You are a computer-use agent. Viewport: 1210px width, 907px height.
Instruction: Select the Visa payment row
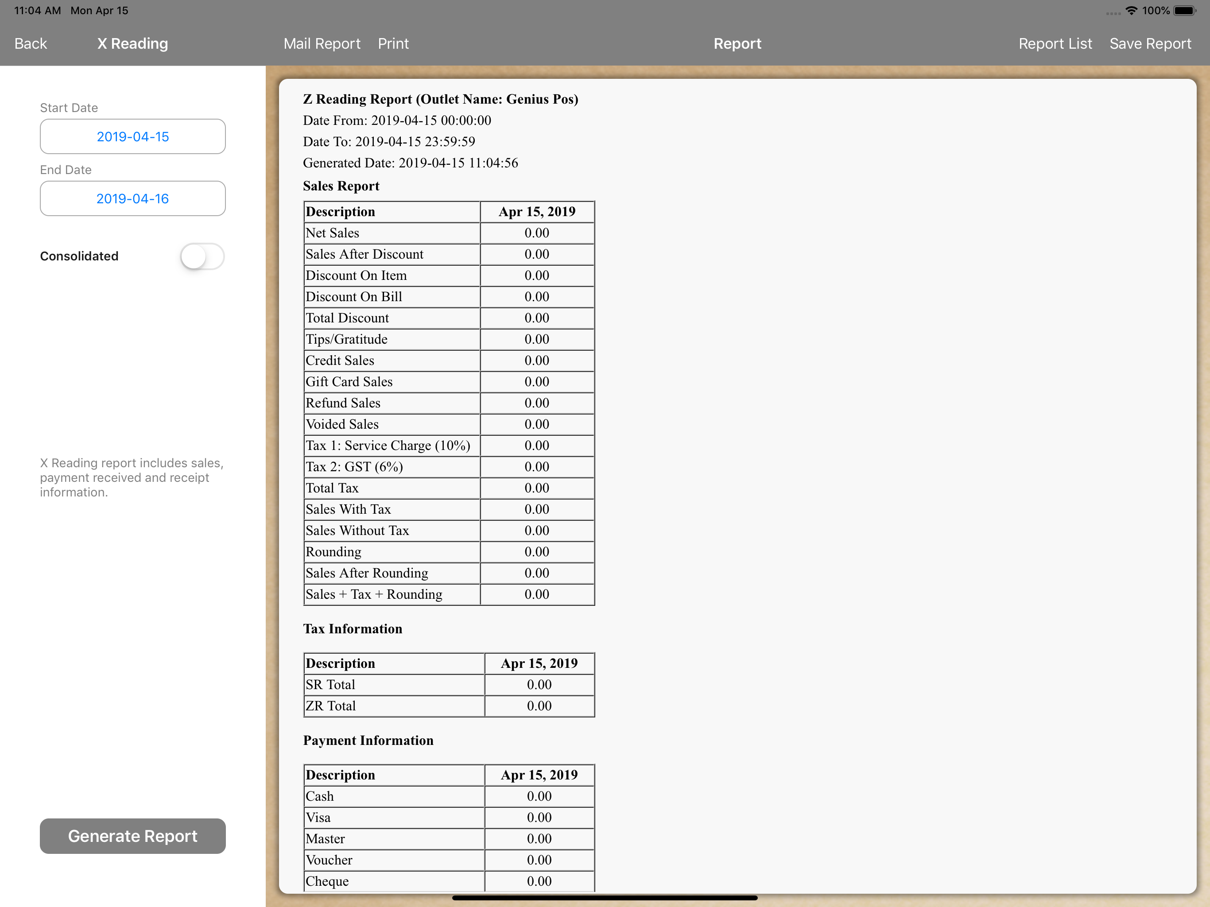(x=449, y=818)
